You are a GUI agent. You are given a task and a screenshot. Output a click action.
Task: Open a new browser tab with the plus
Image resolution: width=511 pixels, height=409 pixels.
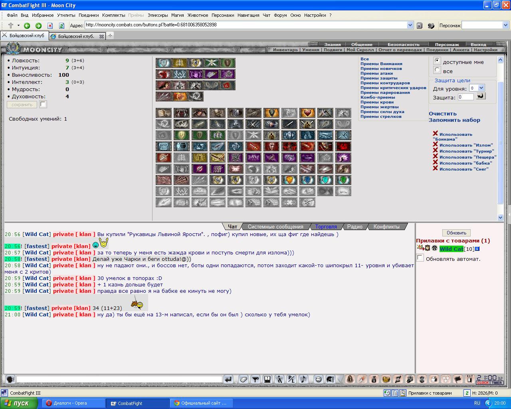coord(110,36)
